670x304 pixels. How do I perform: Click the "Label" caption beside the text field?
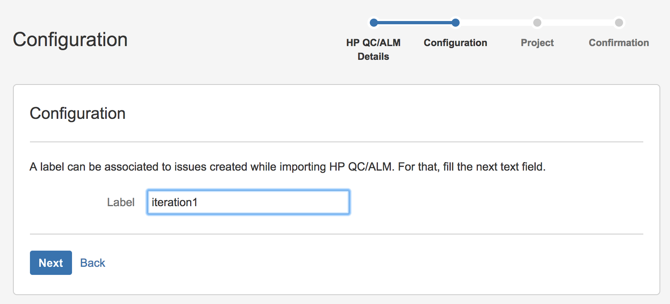pos(121,202)
